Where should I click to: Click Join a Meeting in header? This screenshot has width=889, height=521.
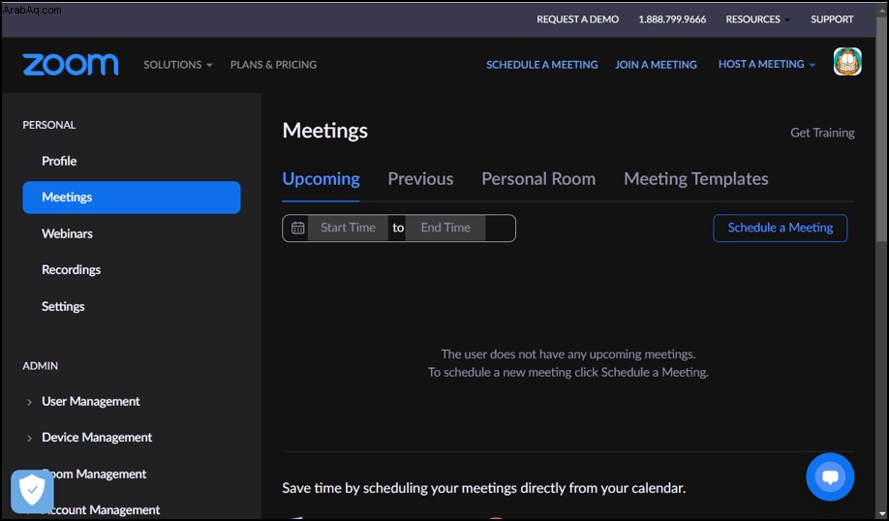click(656, 65)
